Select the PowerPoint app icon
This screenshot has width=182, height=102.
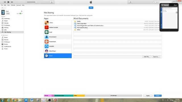(47, 42)
